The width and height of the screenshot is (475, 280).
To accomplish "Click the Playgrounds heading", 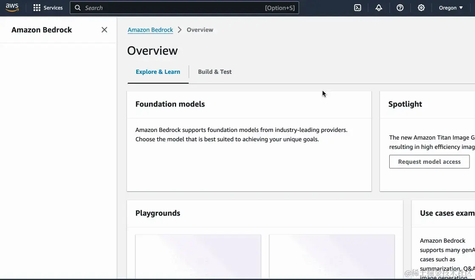I will click(157, 213).
